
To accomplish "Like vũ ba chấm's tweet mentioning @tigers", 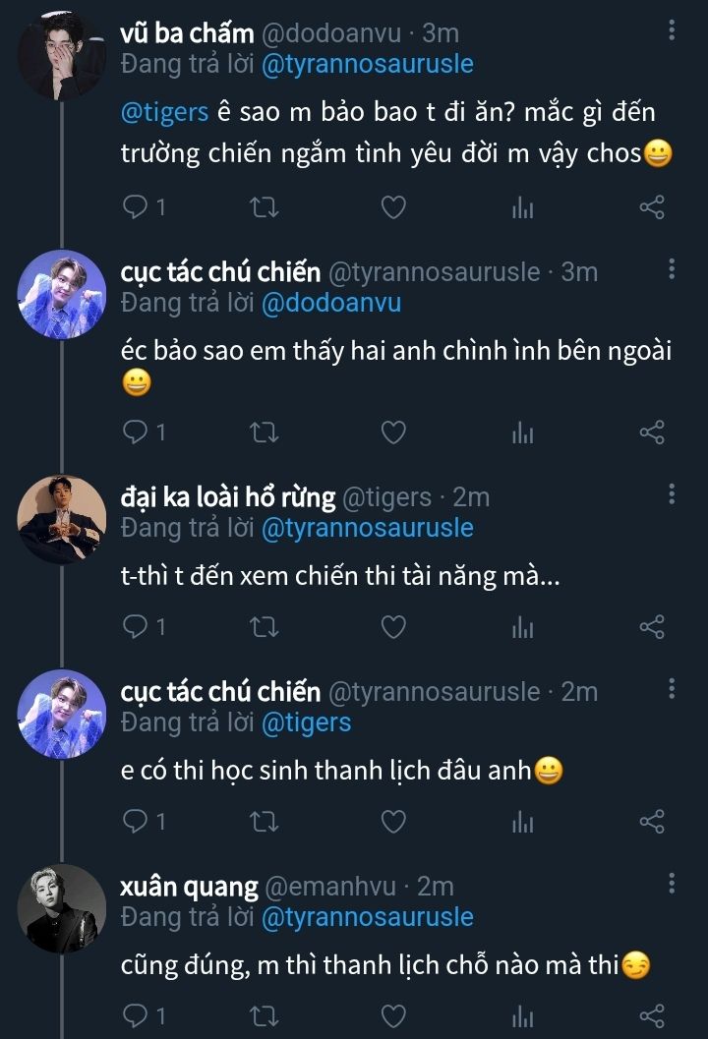I will pos(393,206).
